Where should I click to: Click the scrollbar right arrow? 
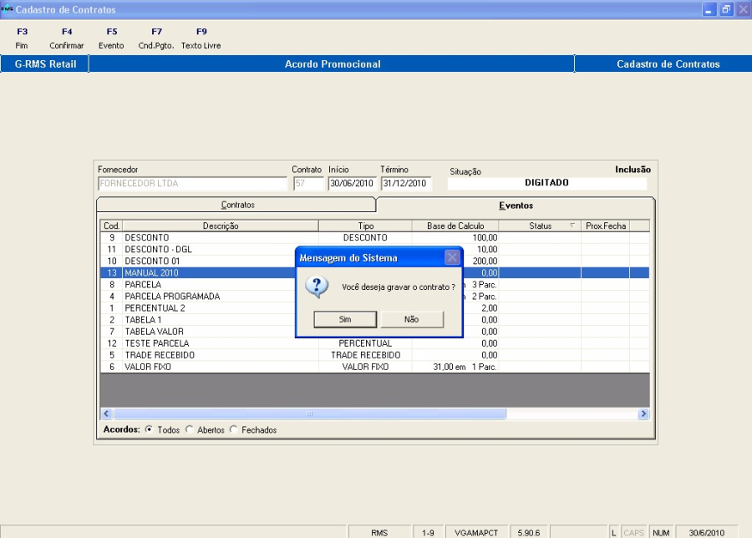[x=643, y=414]
